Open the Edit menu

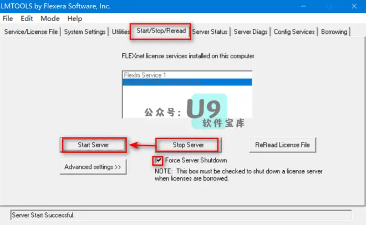point(27,18)
